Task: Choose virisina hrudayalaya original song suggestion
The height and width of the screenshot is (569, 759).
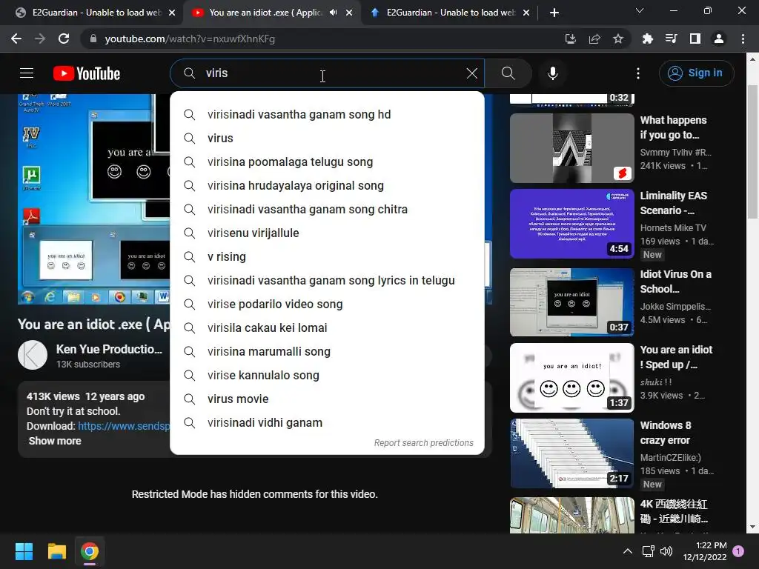Action: pos(327,185)
